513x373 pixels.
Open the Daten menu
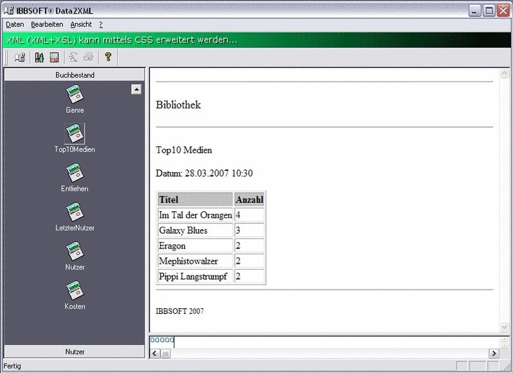[x=13, y=24]
